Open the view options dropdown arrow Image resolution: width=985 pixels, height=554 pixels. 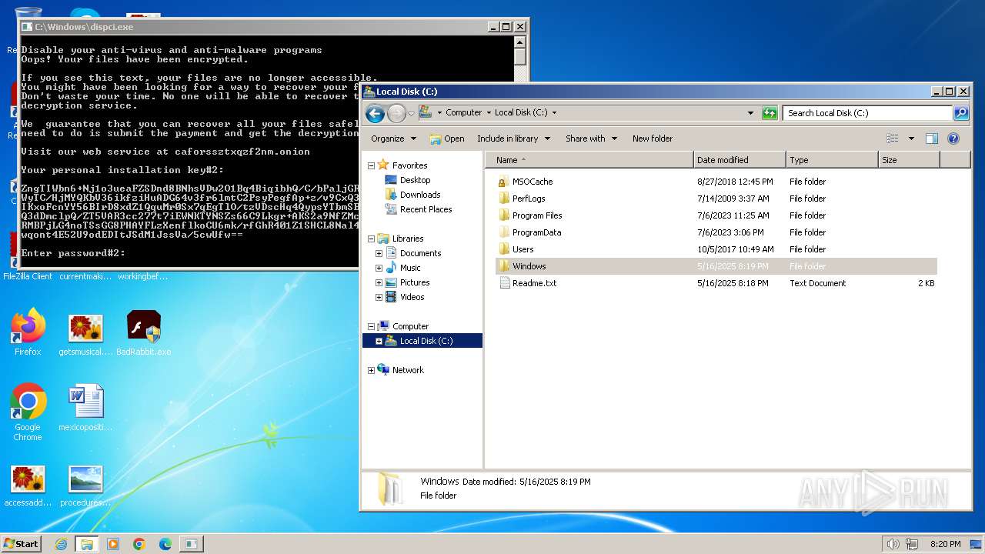pos(911,138)
